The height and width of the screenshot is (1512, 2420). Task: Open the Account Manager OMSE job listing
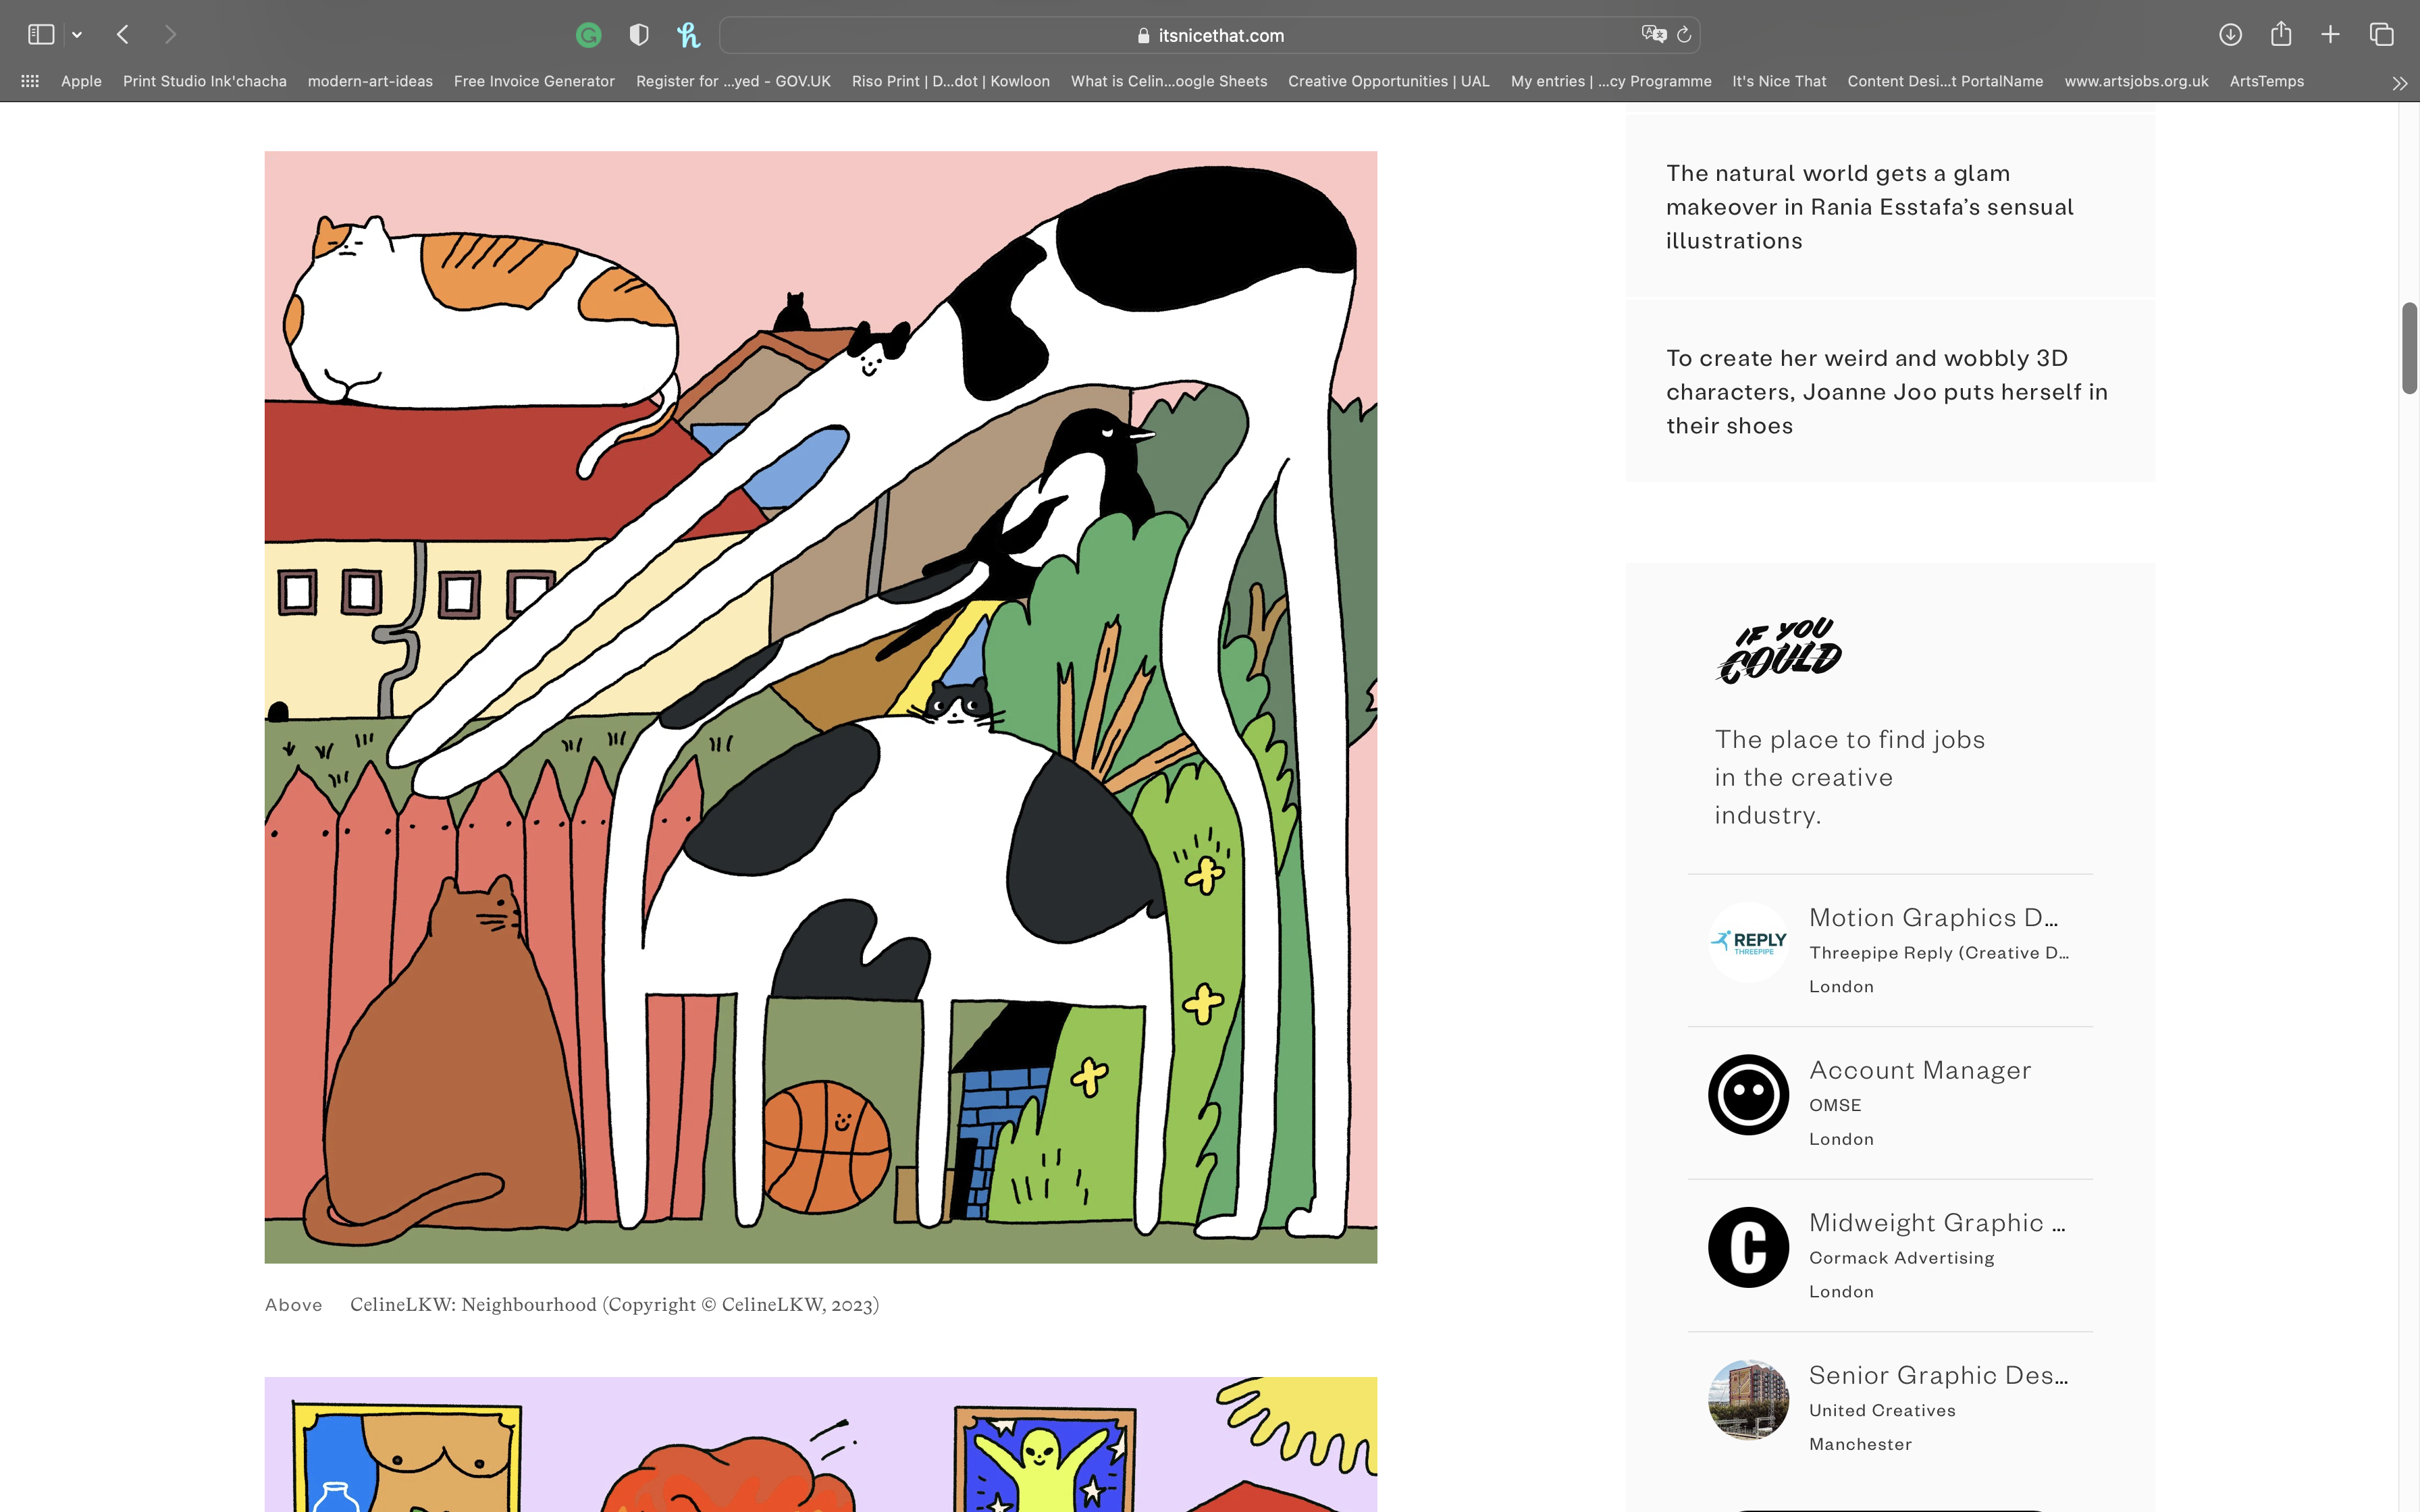[x=1919, y=1070]
